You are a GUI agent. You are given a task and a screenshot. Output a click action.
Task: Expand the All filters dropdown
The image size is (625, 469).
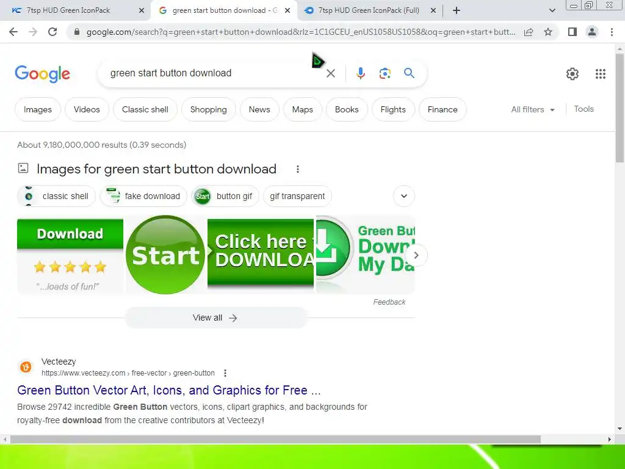[533, 109]
